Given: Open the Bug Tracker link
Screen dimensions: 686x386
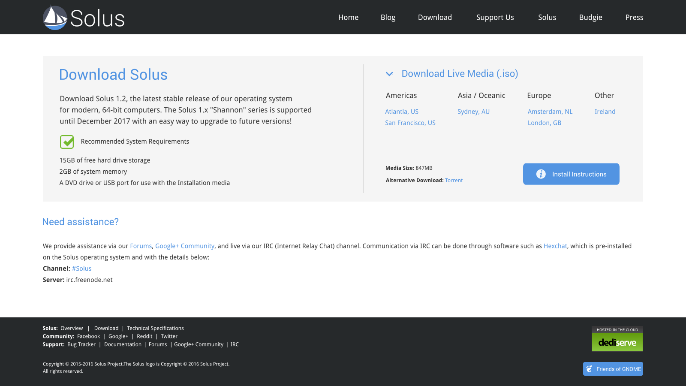Looking at the screenshot, I should (81, 344).
